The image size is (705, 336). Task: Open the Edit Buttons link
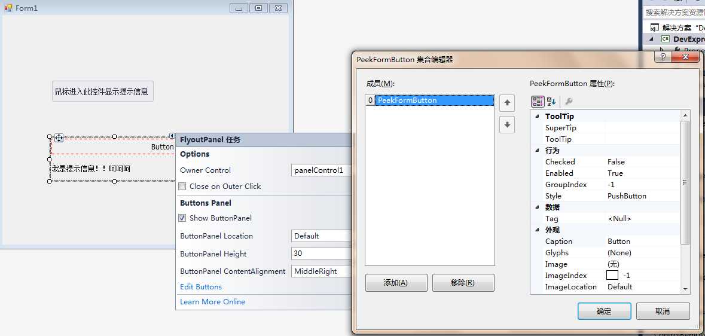pos(201,286)
